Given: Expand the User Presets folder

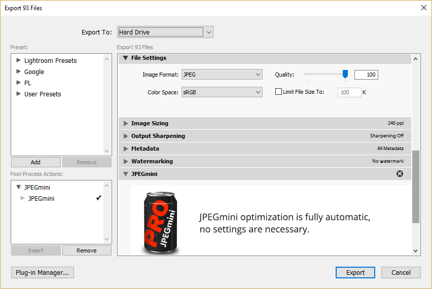Looking at the screenshot, I should 18,94.
